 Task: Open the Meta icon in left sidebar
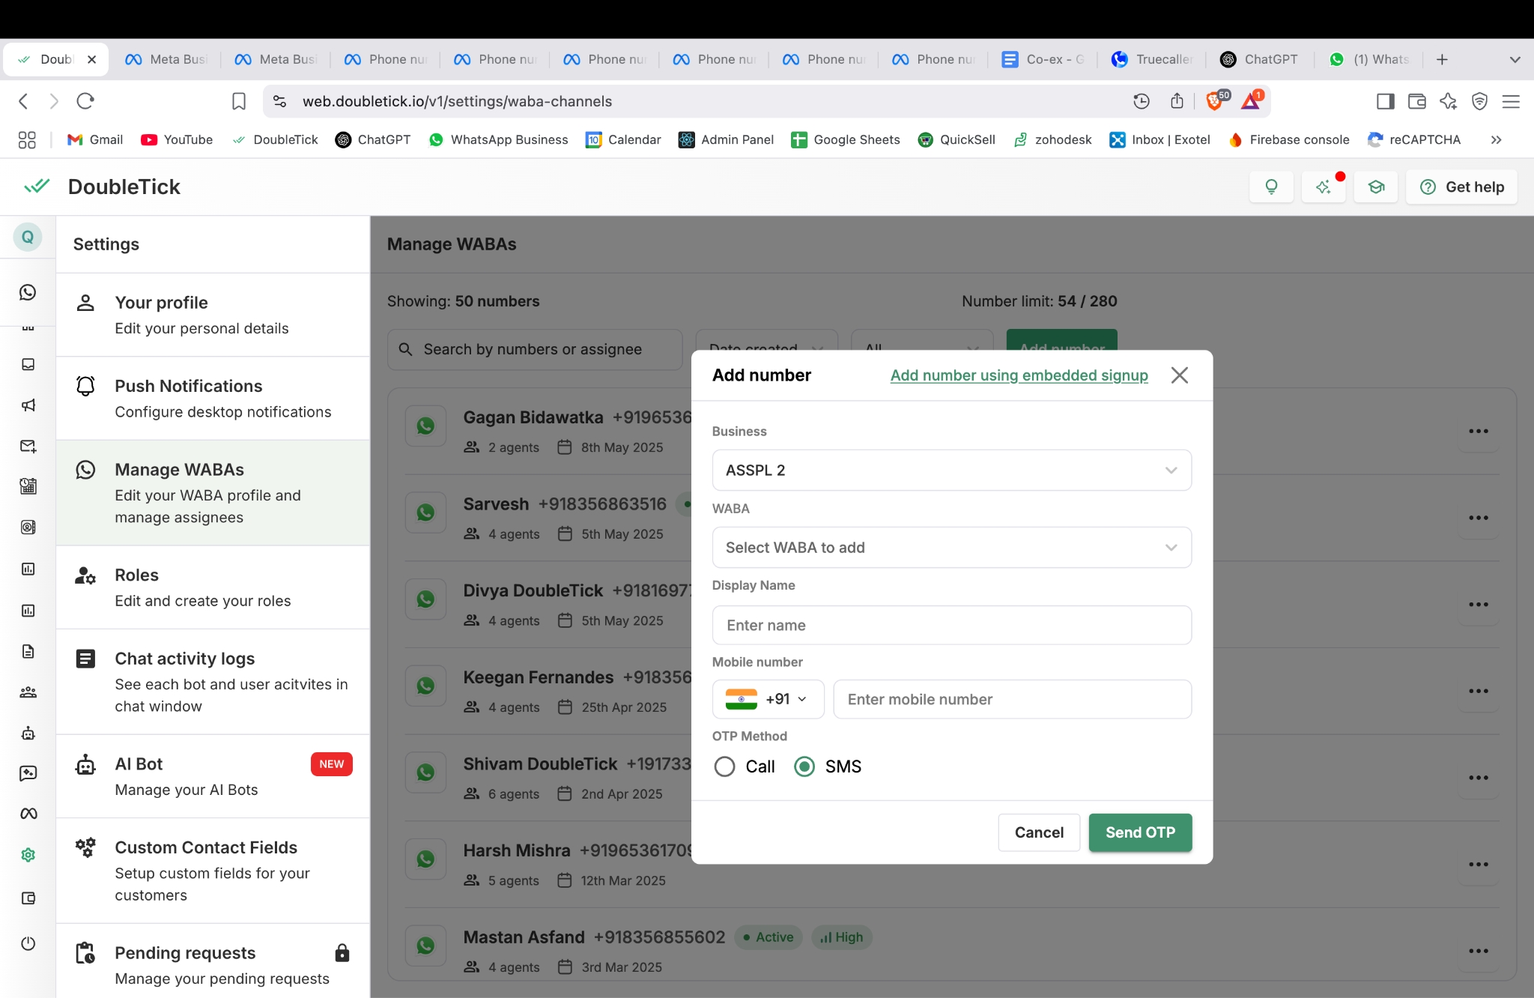[x=28, y=814]
